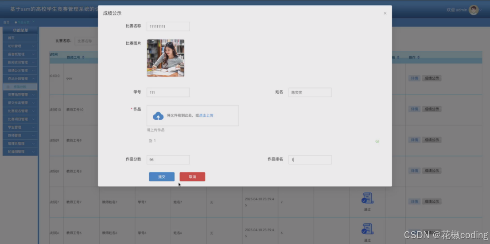Image resolution: width=490 pixels, height=244 pixels.
Task: Close the 作品分数 page tab with its x
Action: (33, 22)
